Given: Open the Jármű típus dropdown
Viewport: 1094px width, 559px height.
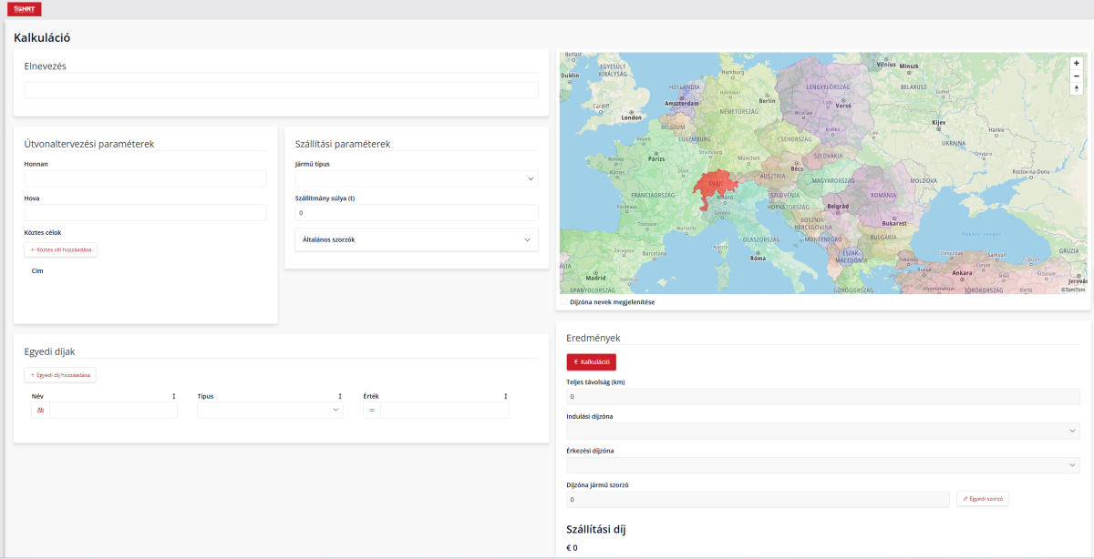Looking at the screenshot, I should (x=417, y=179).
